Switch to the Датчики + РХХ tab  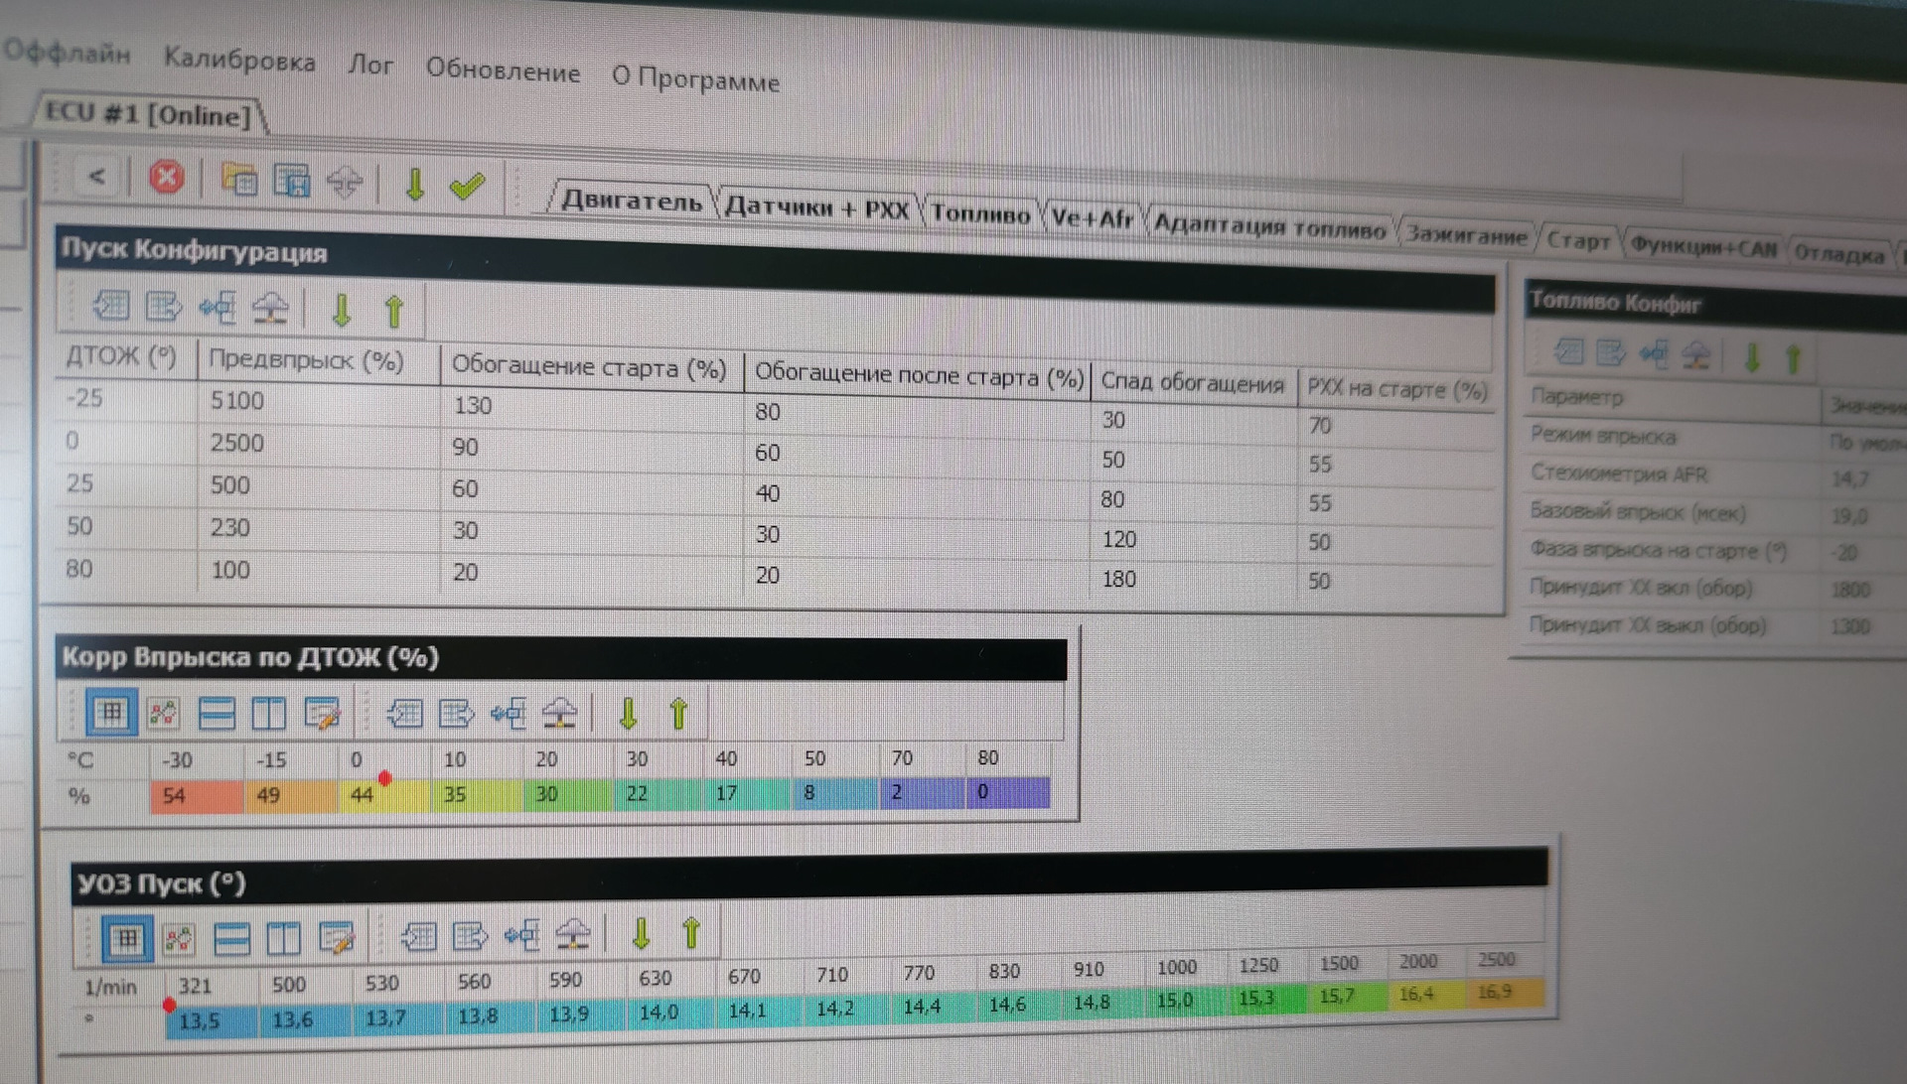(816, 207)
